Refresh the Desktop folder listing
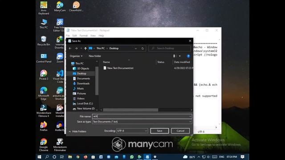The image size is (285, 160). (x=142, y=48)
